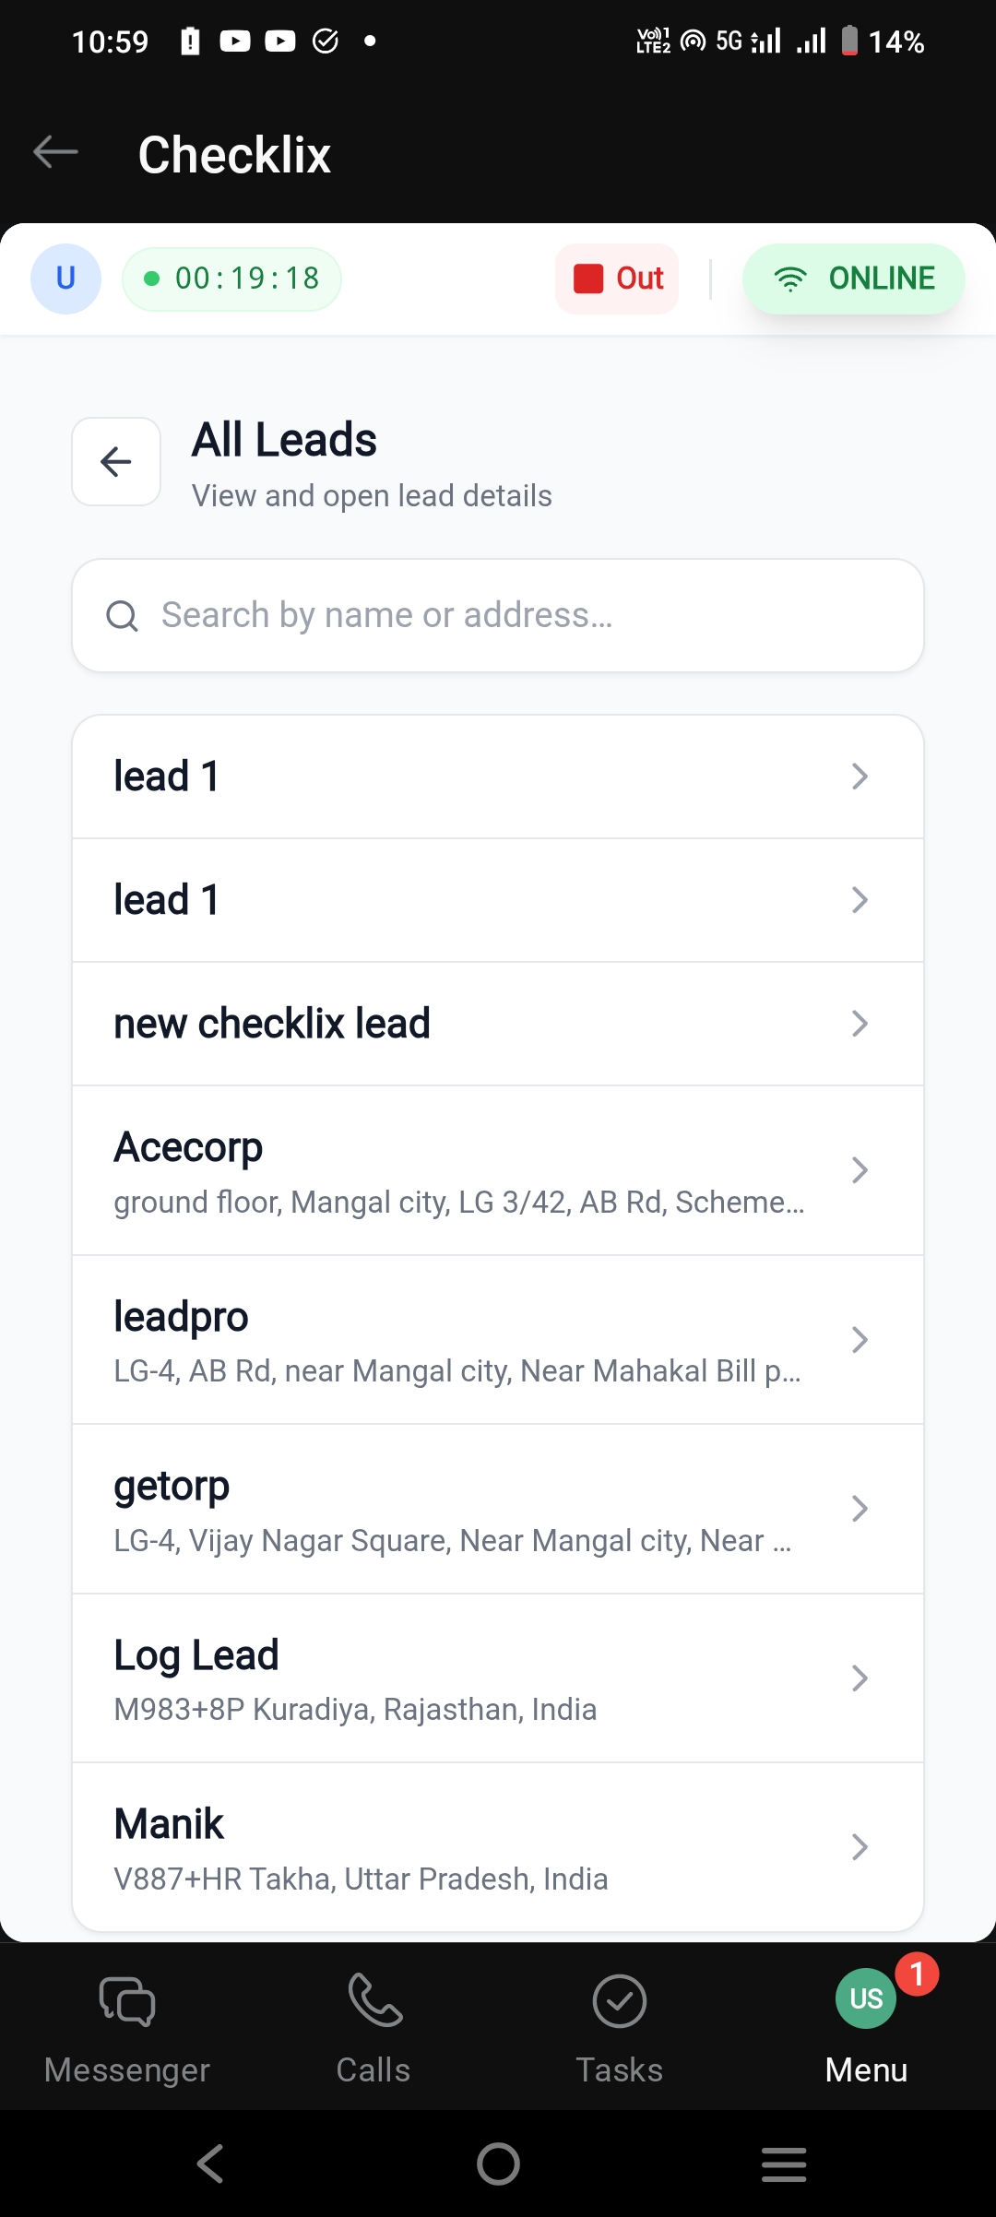
Task: Toggle the ONLINE status switch
Action: coord(853,279)
